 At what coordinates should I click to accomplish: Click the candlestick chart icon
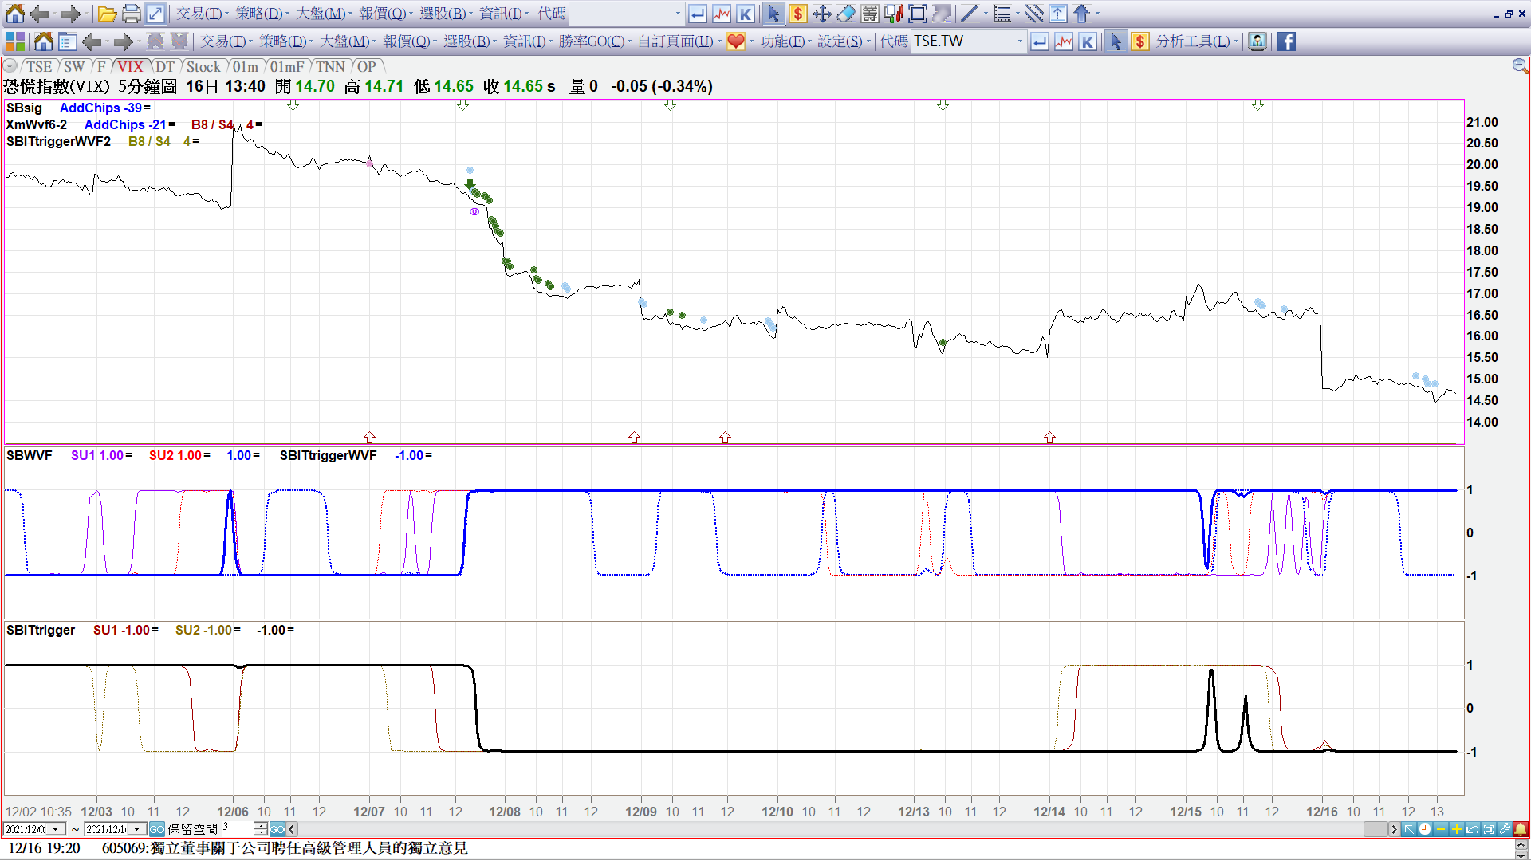point(894,14)
